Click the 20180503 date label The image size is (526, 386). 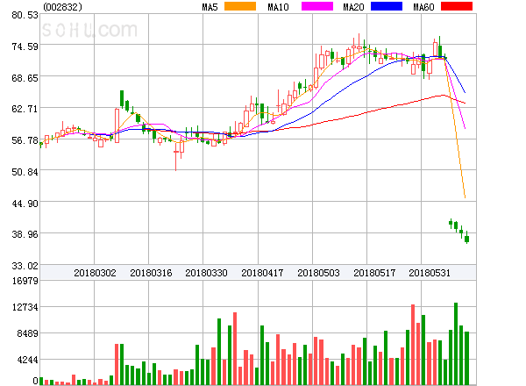click(x=318, y=273)
